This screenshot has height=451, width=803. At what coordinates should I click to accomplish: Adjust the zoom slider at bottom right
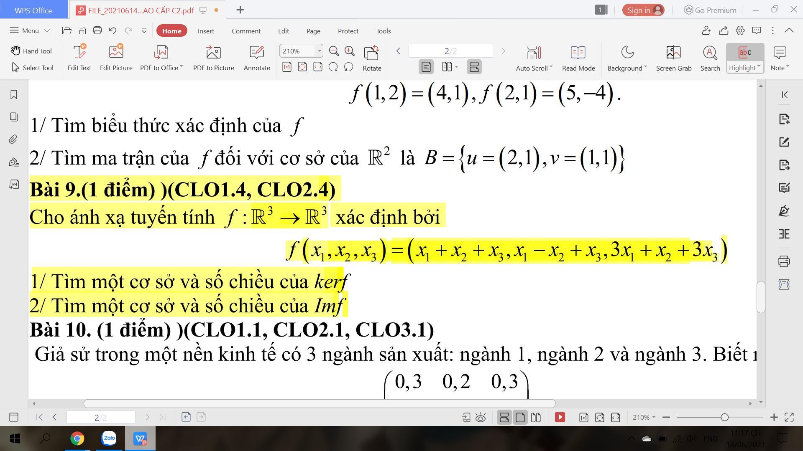coord(724,417)
